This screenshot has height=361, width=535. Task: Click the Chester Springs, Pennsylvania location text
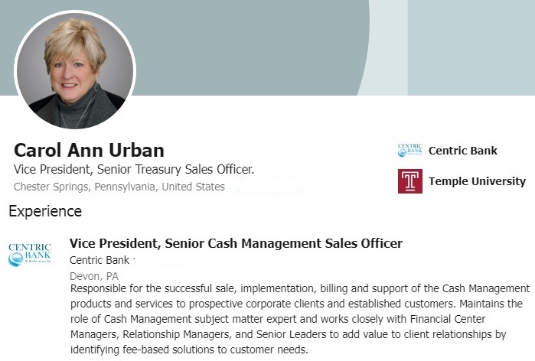(x=119, y=187)
